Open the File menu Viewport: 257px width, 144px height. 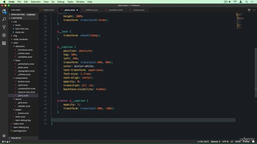[19, 2]
